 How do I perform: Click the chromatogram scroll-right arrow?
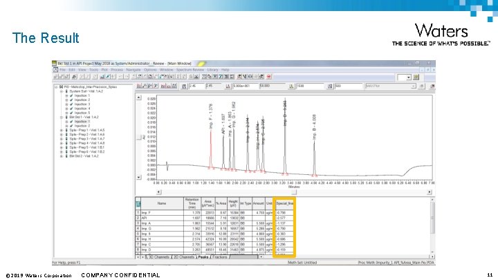[430, 192]
